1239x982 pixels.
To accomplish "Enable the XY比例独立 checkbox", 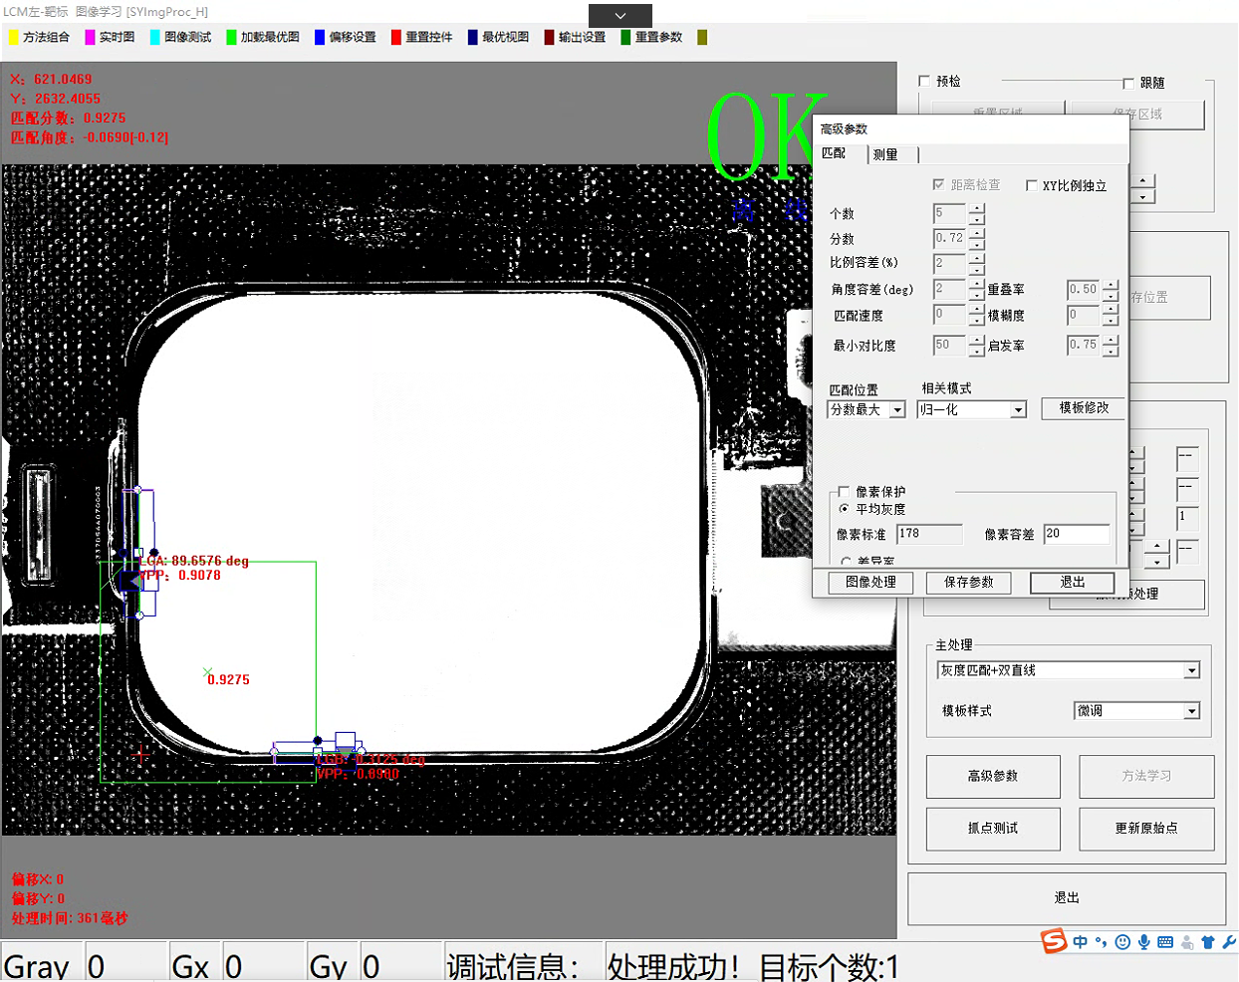I will pyautogui.click(x=1032, y=185).
